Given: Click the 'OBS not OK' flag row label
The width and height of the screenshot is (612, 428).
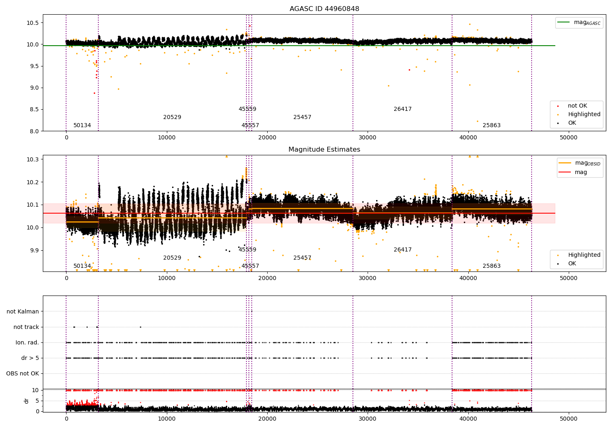Looking at the screenshot, I should [x=22, y=374].
